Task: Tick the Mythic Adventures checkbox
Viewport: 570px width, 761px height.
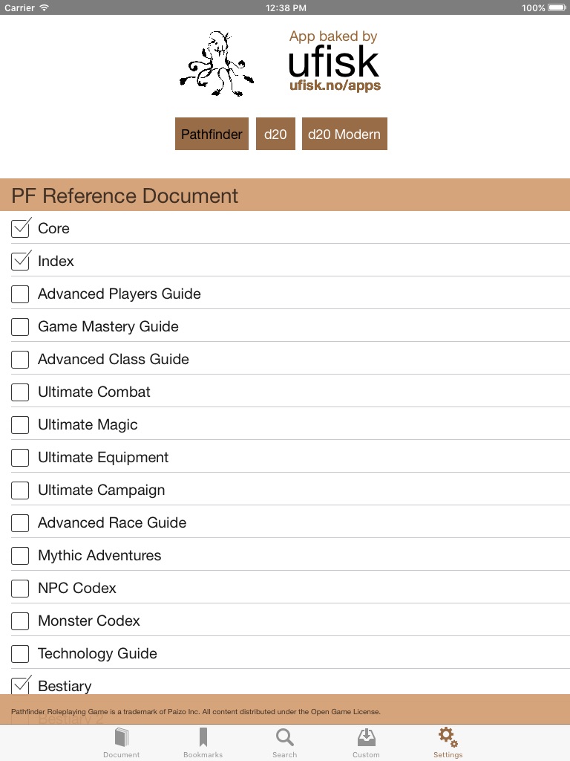Action: coord(20,556)
